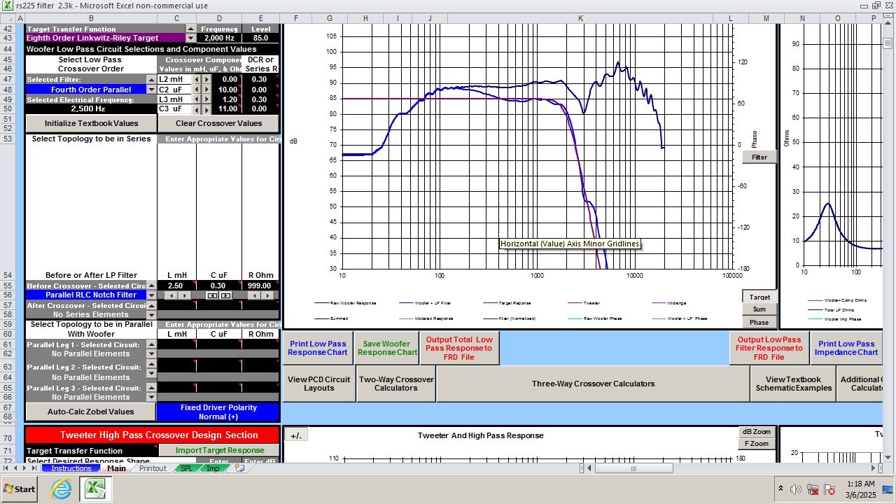The width and height of the screenshot is (896, 504).
Task: Open the volume speaker tray icon
Action: pyautogui.click(x=795, y=489)
